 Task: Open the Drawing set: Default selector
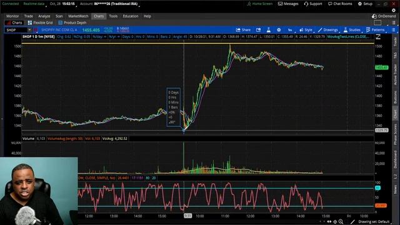[x=374, y=222]
